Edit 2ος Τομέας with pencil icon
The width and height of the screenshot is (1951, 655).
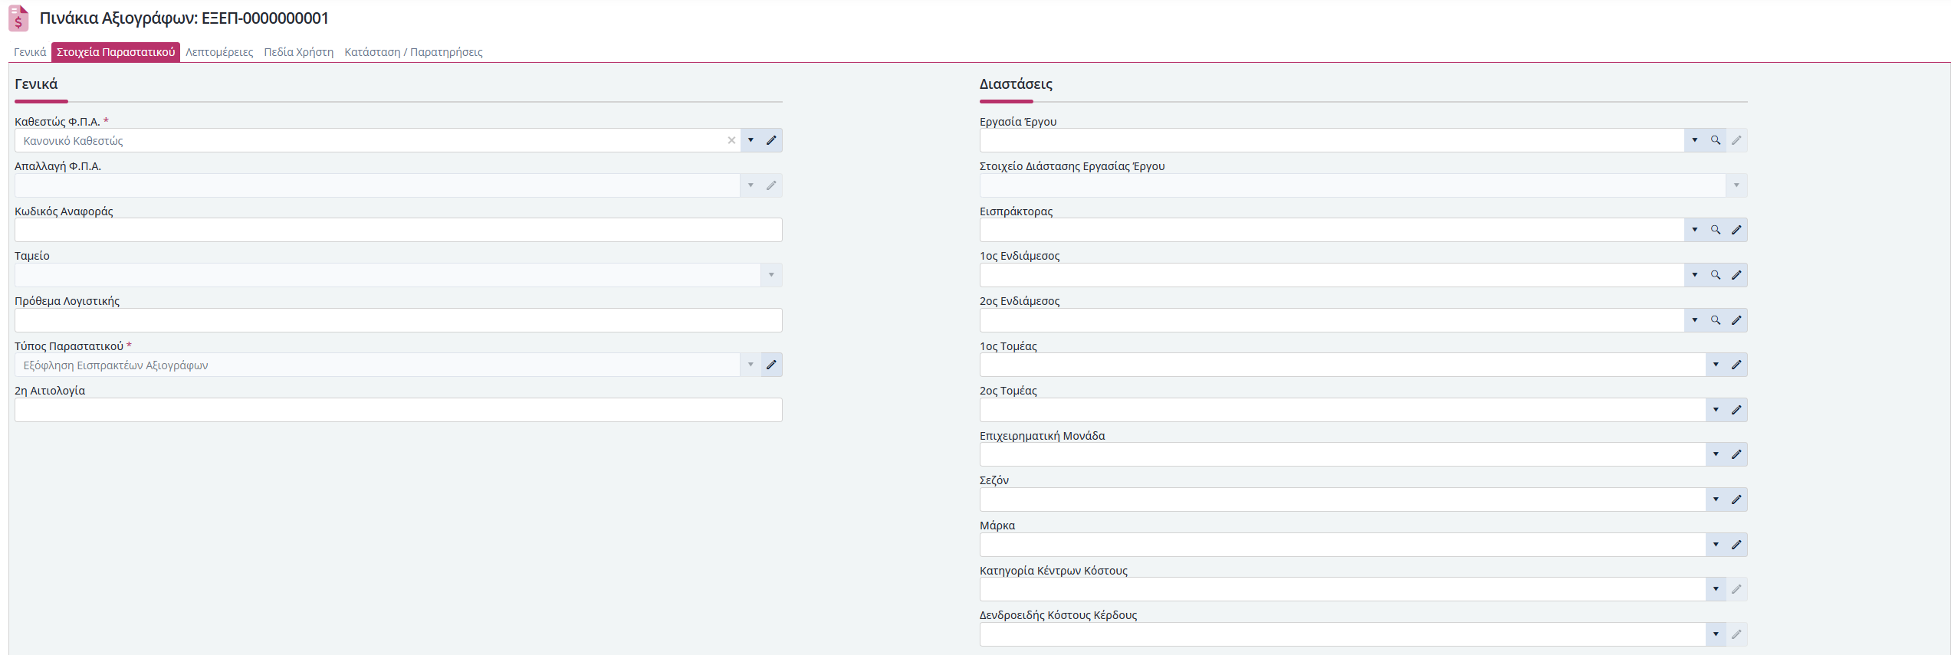(1736, 410)
